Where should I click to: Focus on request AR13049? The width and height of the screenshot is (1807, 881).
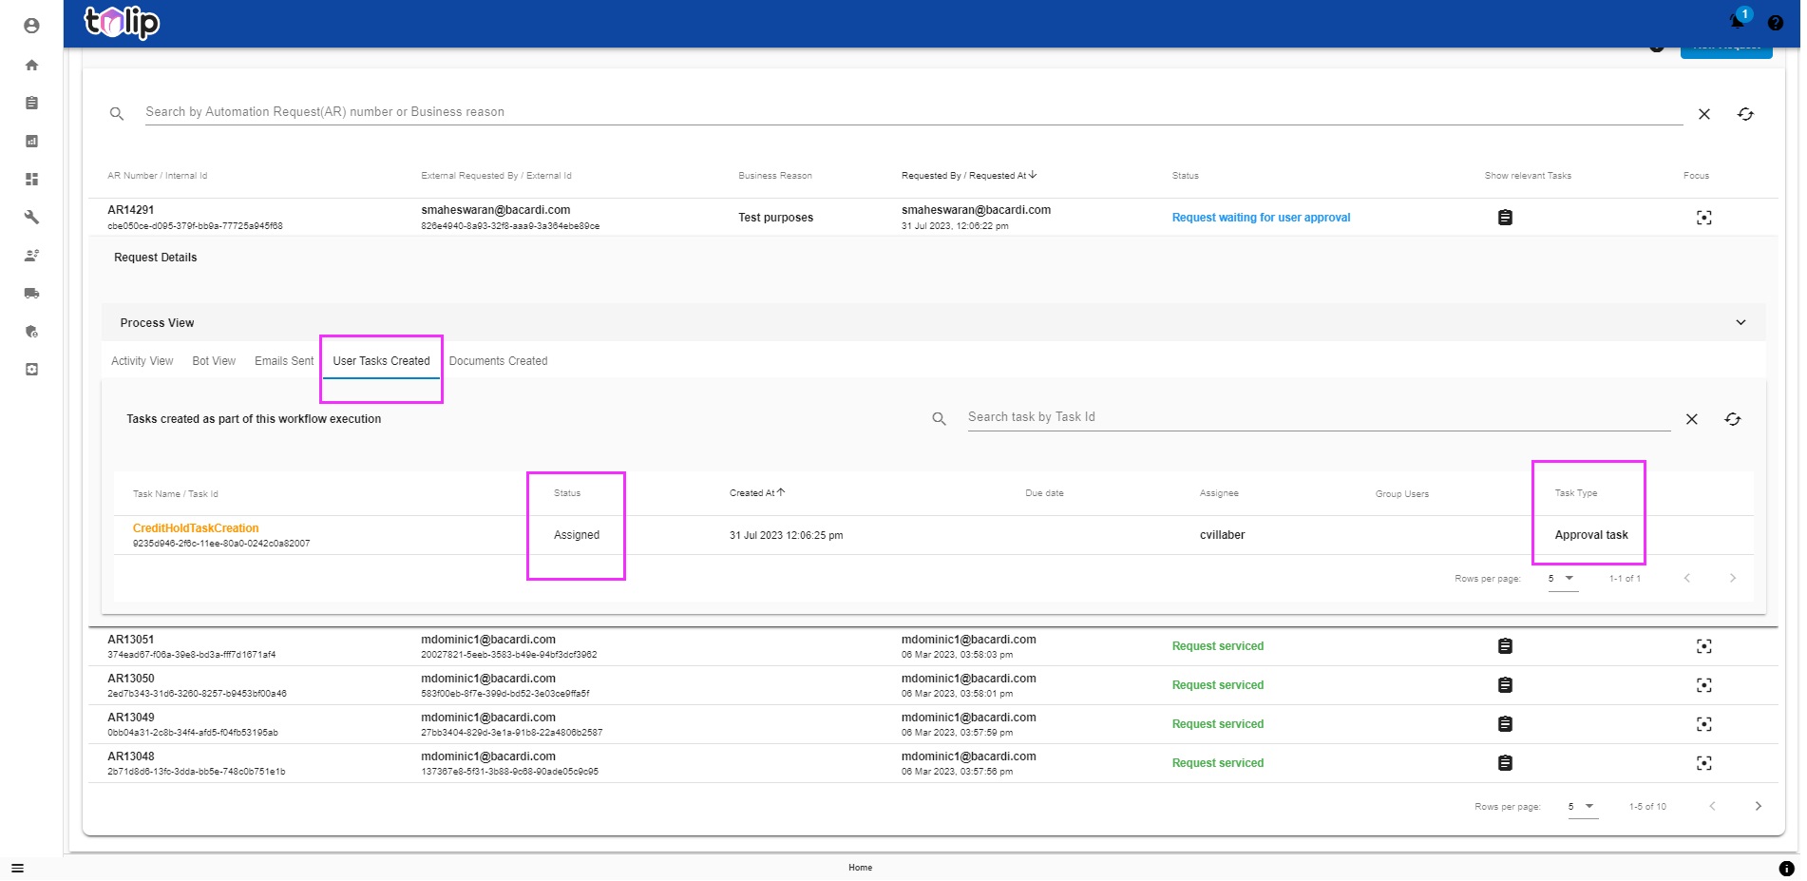click(x=1704, y=724)
